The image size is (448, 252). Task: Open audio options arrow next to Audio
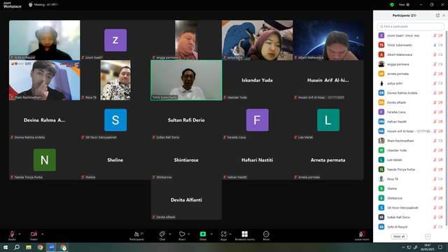pos(20,234)
